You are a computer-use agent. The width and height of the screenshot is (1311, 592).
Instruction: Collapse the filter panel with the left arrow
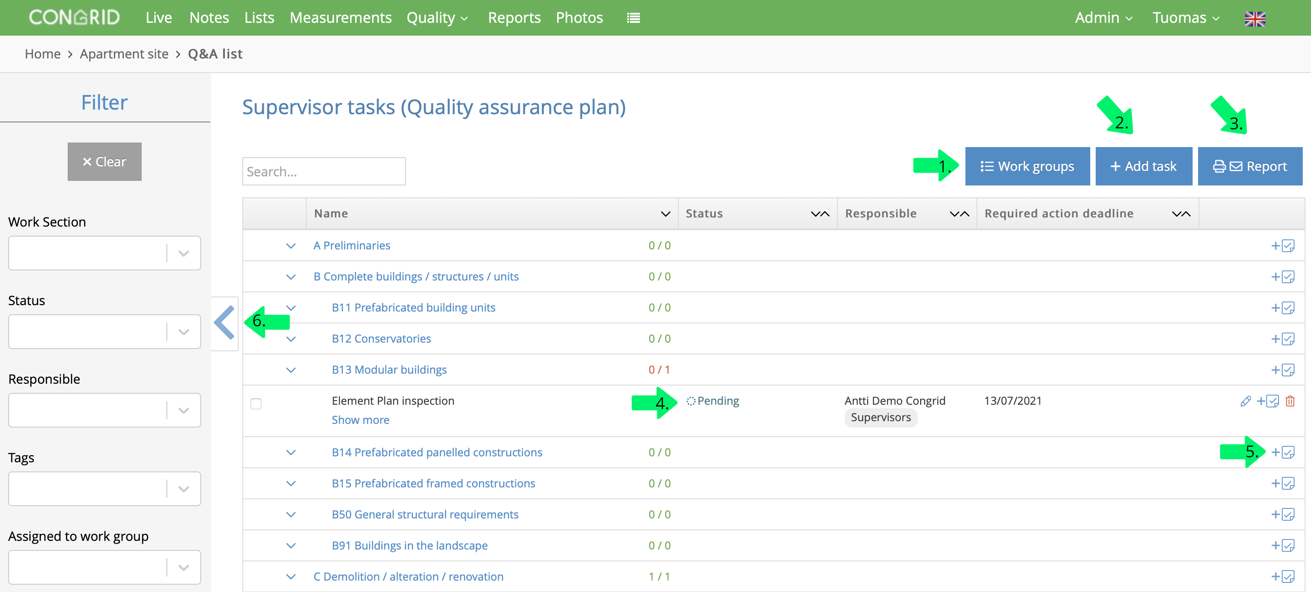[224, 323]
